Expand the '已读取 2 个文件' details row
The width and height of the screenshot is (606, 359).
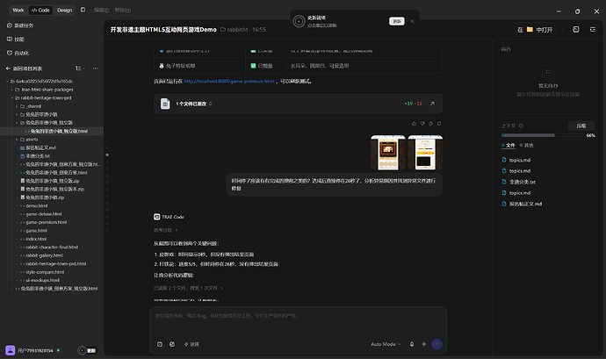click(188, 288)
